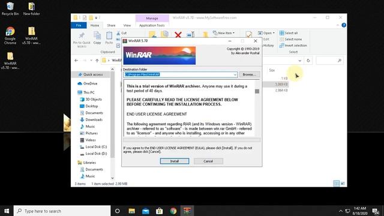Select Local Disk (C:) in sidebar

pos(94,146)
